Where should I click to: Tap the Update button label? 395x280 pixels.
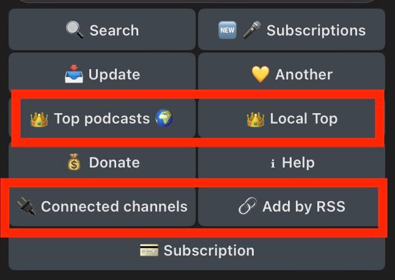(114, 75)
